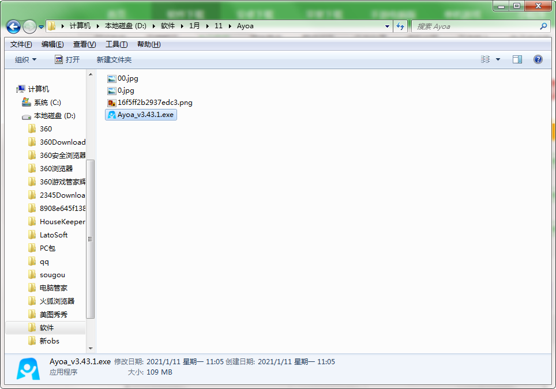Click 软件 in the address breadcrumb
Image resolution: width=556 pixels, height=389 pixels.
pos(168,26)
